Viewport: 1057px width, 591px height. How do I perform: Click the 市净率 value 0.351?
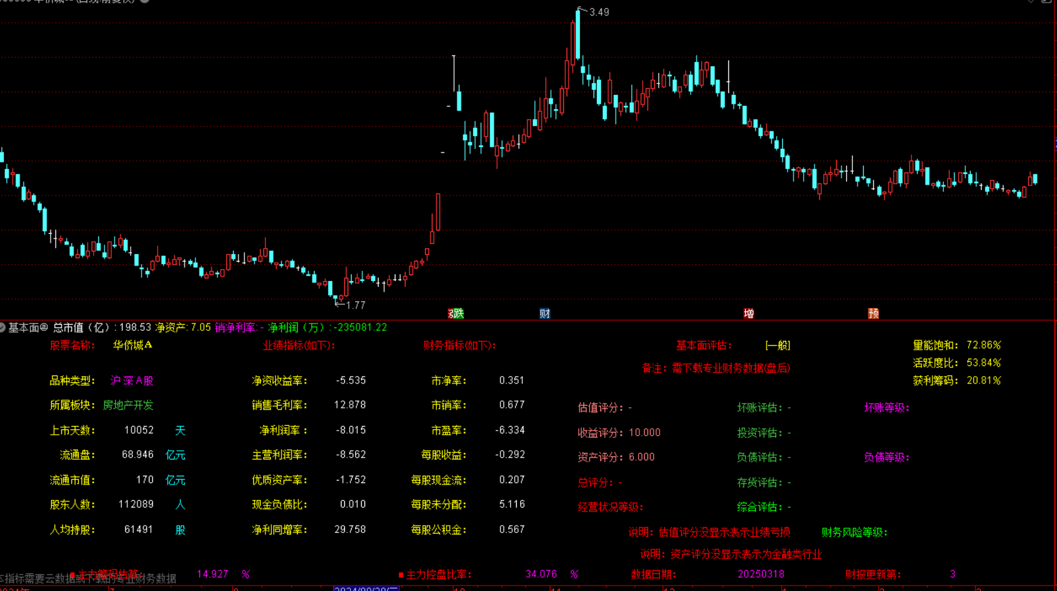[x=512, y=381]
